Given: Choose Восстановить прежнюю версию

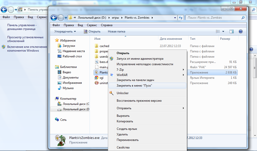Looking at the screenshot, I should coord(139,101).
